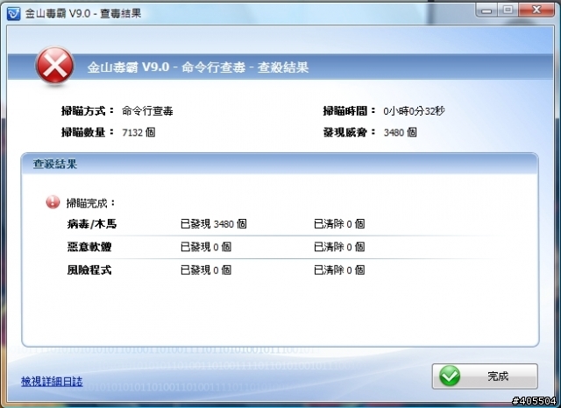
Task: Click 已發現 0 個 in 惡意軟體 row
Action: pyautogui.click(x=206, y=247)
